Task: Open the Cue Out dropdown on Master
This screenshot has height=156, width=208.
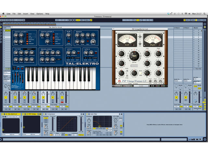Action: pyautogui.click(x=197, y=79)
